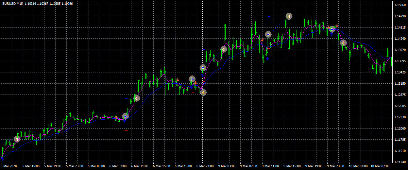This screenshot has width=408, height=170.
Task: Select circled blue arrow above 6 Mar 23:00 near 1.13425
Action: click(203, 68)
